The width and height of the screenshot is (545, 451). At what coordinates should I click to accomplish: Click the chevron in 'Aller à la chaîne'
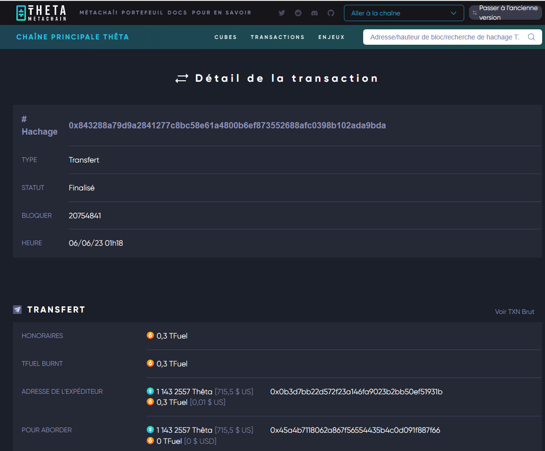coord(453,13)
